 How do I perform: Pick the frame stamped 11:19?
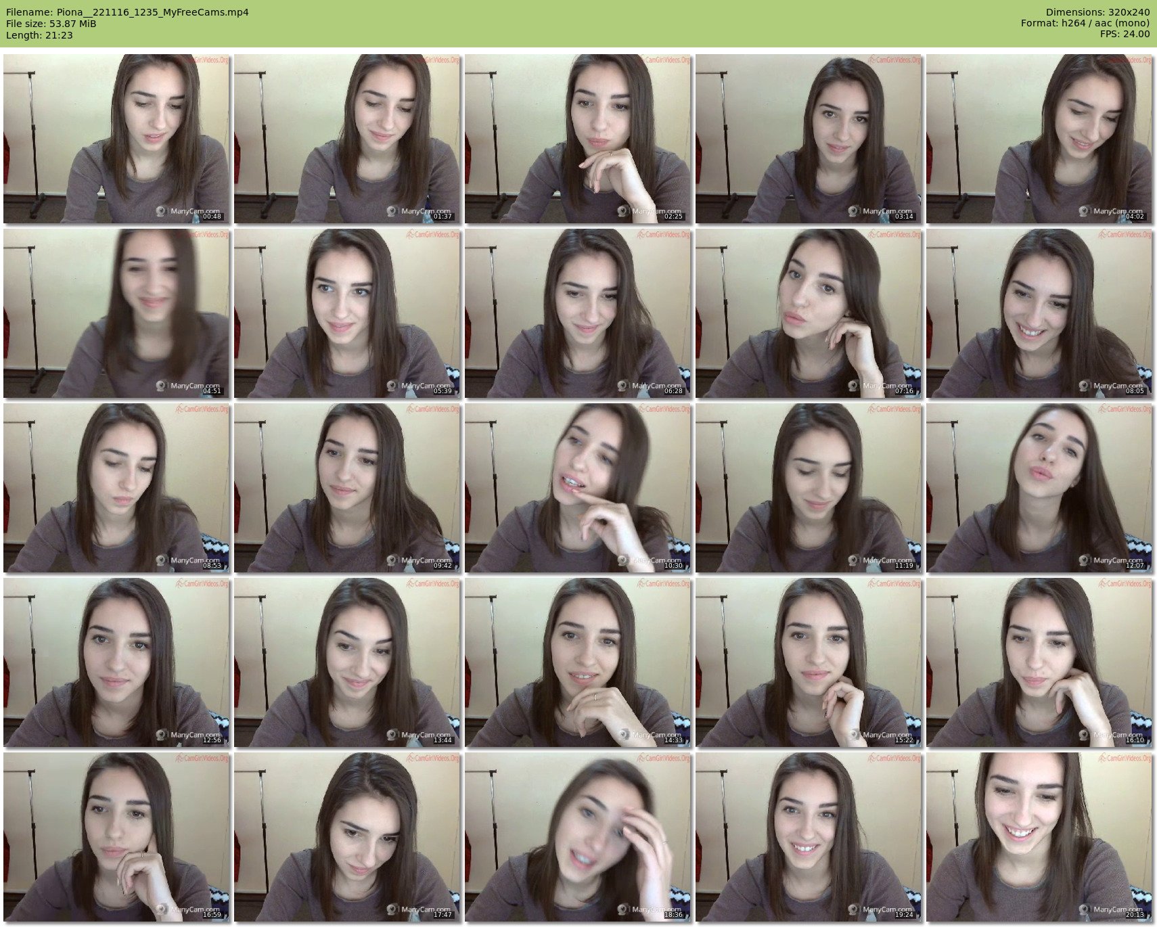point(809,488)
